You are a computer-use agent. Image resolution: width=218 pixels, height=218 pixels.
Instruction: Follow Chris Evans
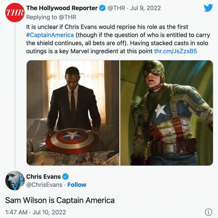(x=77, y=185)
